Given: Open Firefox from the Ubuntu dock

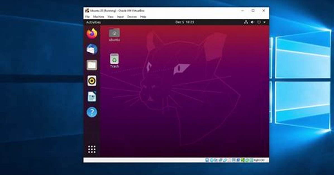Looking at the screenshot, I should point(92,34).
